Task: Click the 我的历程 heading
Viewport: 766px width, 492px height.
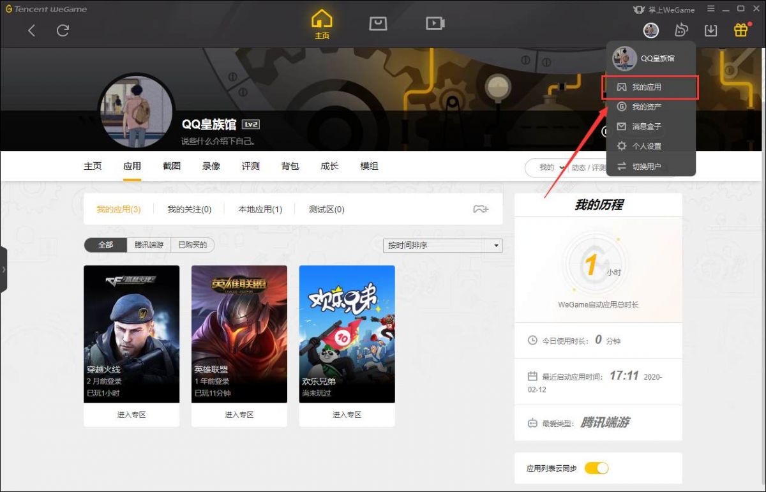Action: 599,205
